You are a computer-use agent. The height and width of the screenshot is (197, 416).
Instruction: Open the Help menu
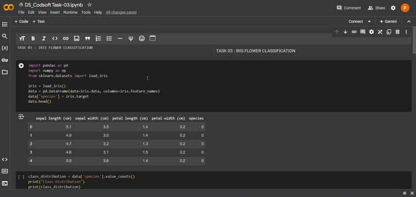point(98,12)
